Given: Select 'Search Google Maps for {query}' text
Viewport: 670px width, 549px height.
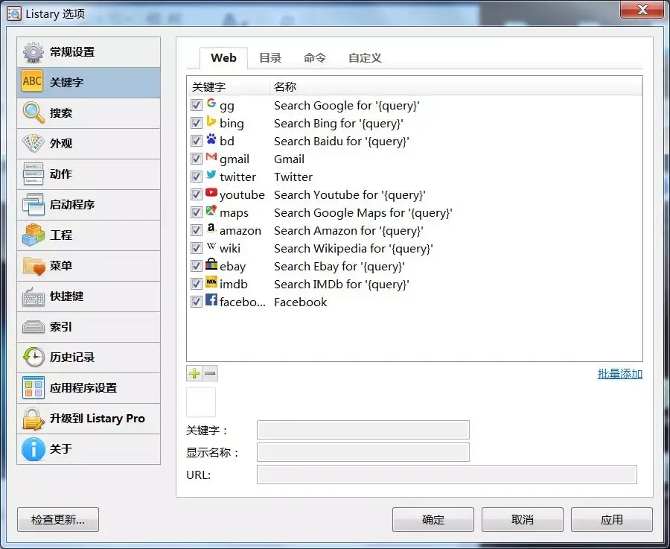Looking at the screenshot, I should [x=363, y=212].
